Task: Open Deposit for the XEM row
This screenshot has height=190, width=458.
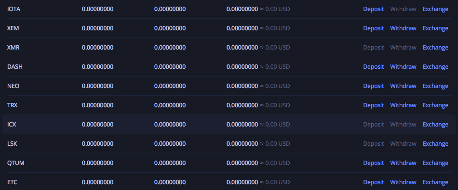Action: pyautogui.click(x=373, y=28)
